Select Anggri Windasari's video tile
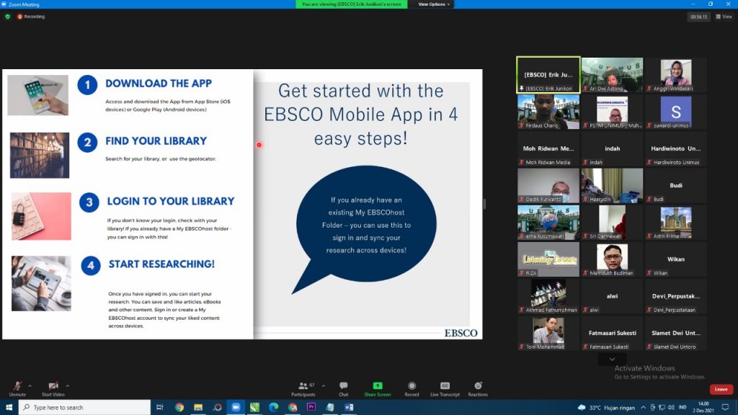Viewport: 738px width, 415px height. pos(675,75)
